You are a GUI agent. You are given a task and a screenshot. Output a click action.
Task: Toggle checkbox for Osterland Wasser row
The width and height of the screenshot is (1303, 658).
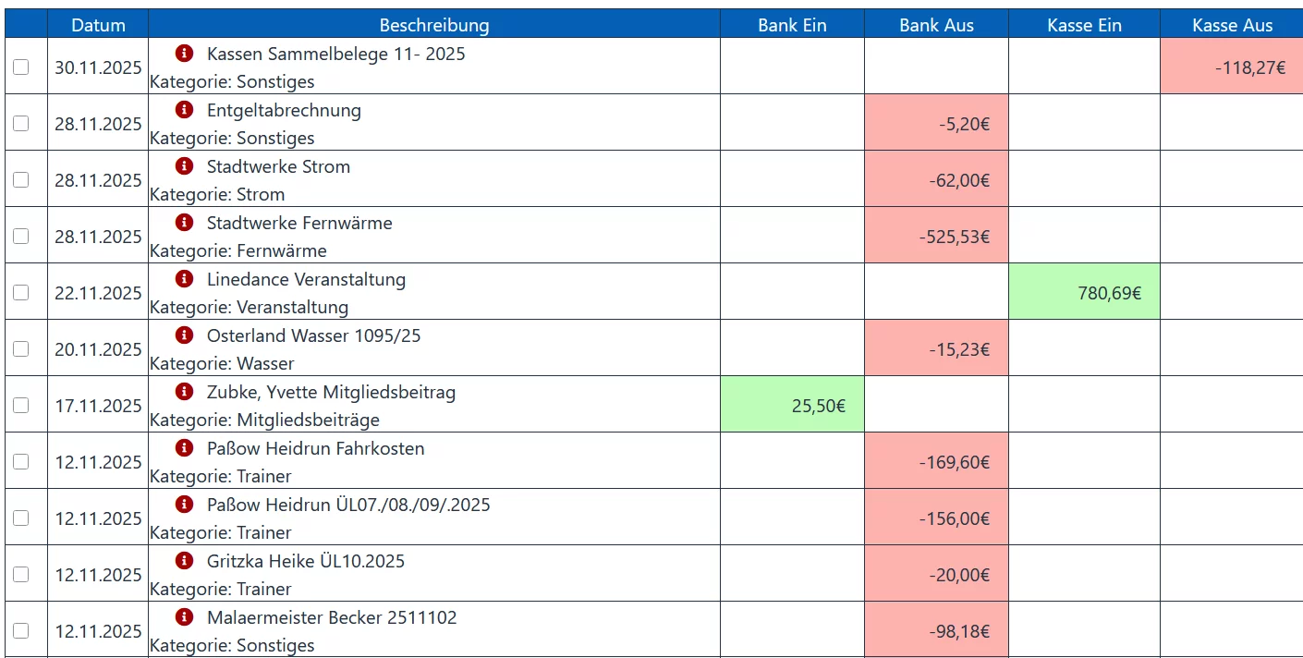21,348
